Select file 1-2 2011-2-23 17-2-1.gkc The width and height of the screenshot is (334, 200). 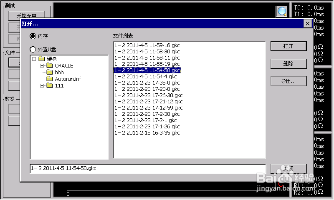pos(145,120)
